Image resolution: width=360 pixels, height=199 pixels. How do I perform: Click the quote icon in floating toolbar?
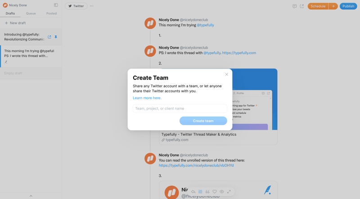click(207, 192)
